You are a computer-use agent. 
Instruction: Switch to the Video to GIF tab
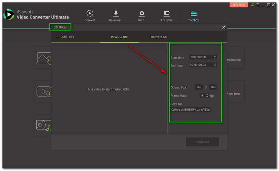119,37
